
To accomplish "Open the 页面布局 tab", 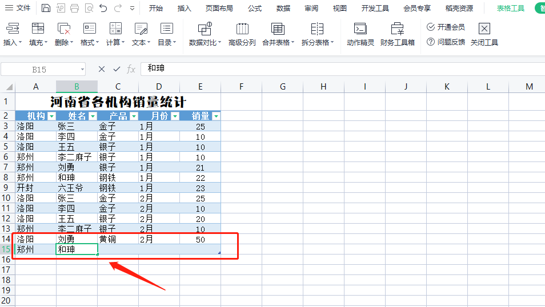I will click(219, 9).
